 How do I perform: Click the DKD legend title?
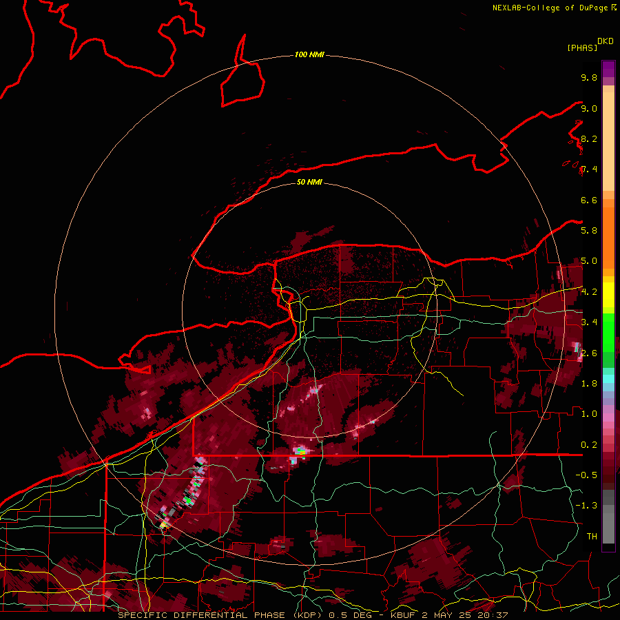pyautogui.click(x=606, y=41)
